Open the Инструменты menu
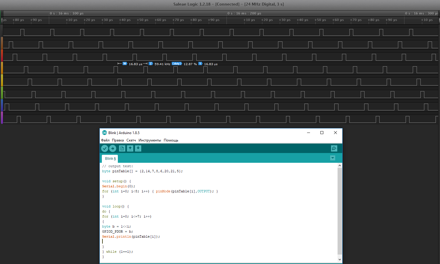The image size is (440, 264). click(150, 140)
